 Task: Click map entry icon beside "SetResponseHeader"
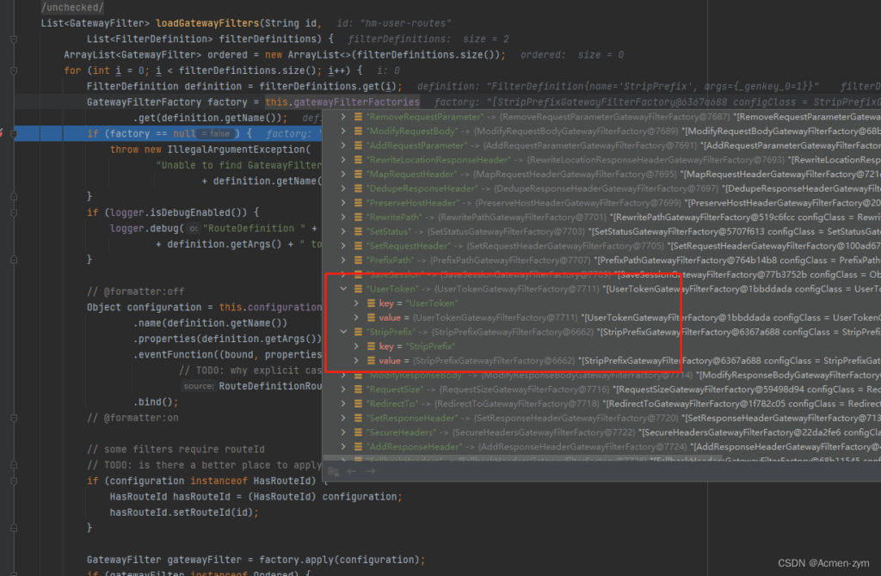(x=358, y=418)
